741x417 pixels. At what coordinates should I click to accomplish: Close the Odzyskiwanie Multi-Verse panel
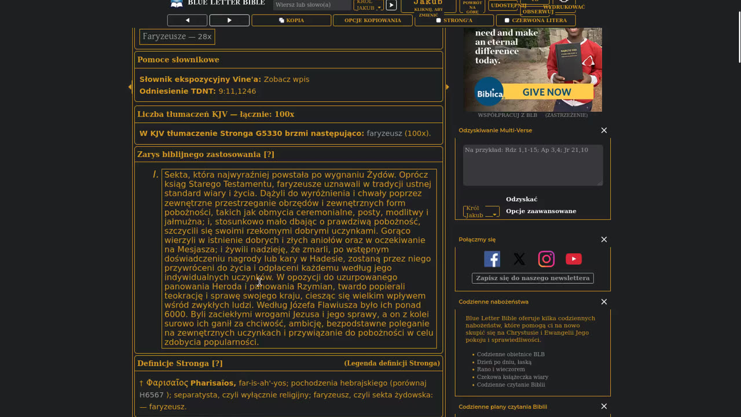pyautogui.click(x=604, y=130)
